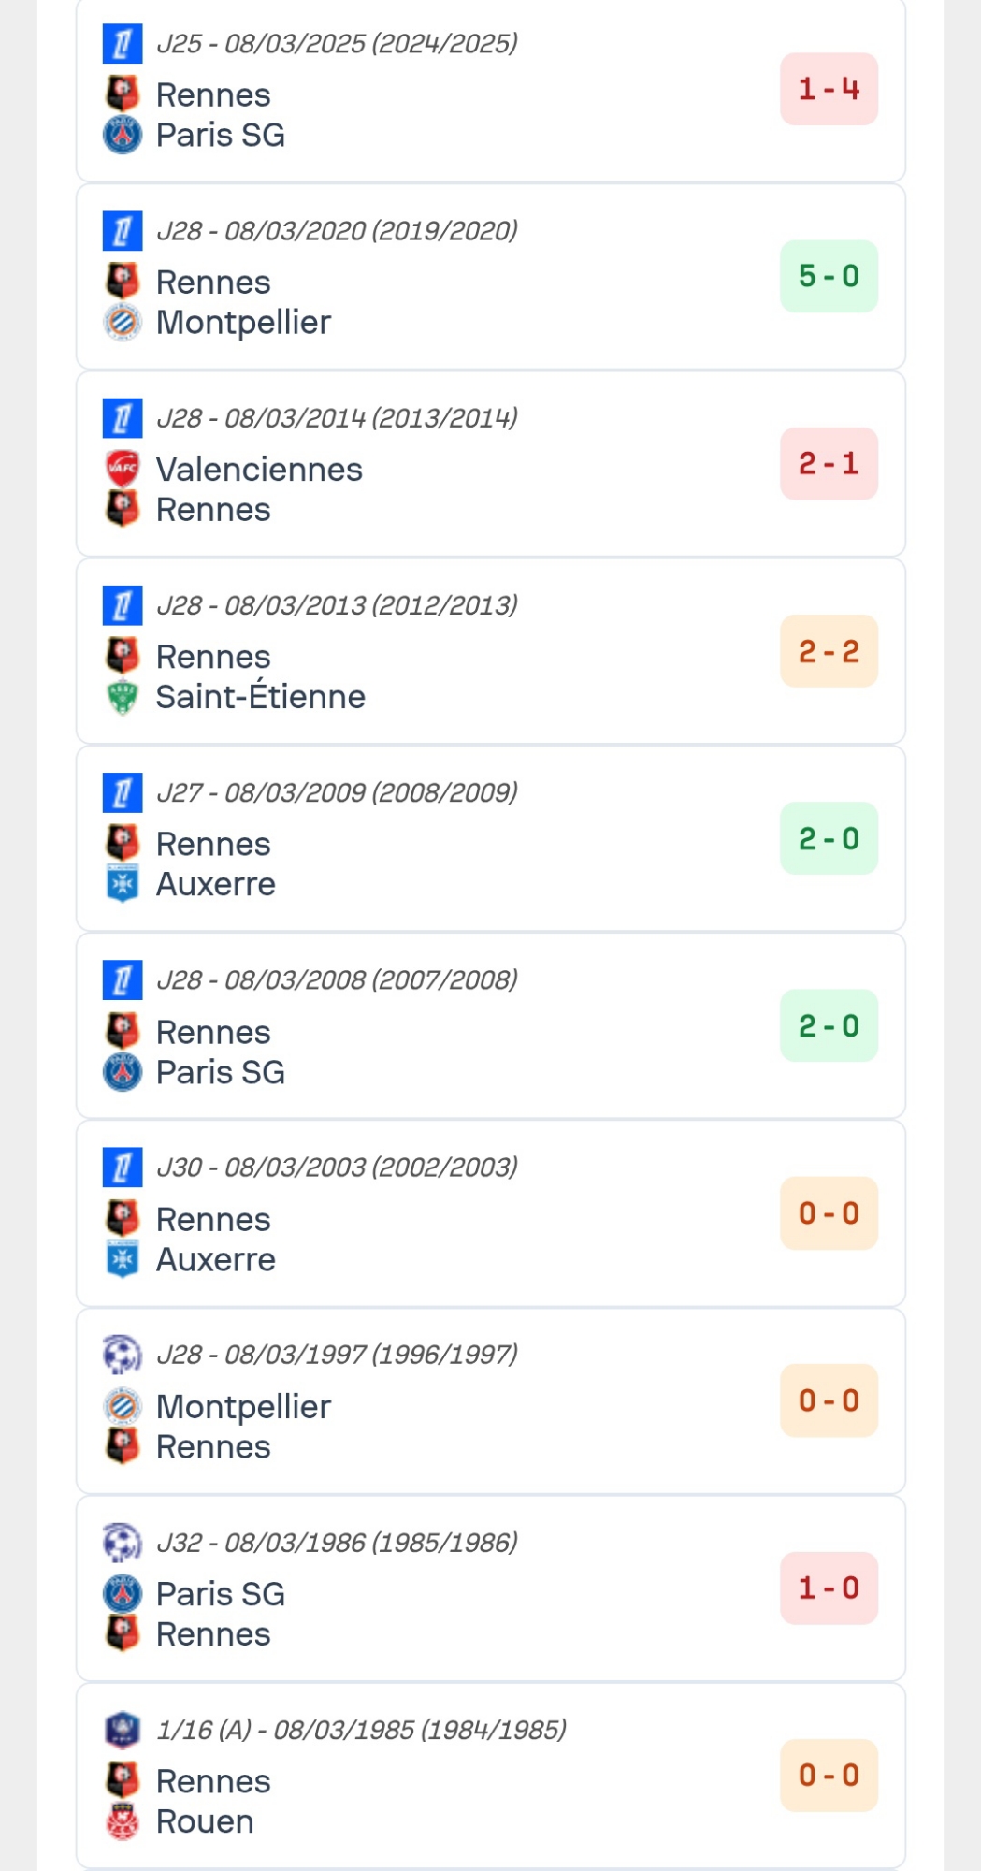Select the J32 - 08/03/1986 match date line
The image size is (981, 1871).
coord(337,1542)
